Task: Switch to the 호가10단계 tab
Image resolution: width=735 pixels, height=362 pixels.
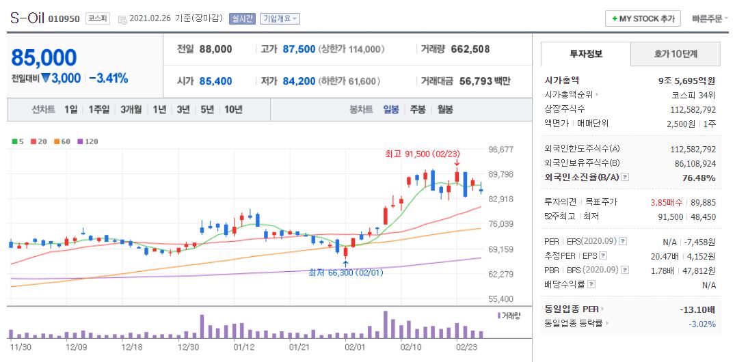Action: click(676, 54)
